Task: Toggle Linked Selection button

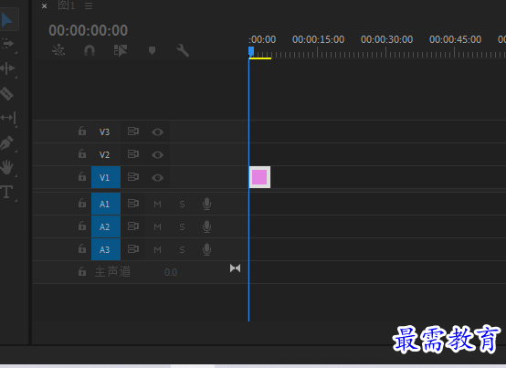Action: (121, 50)
